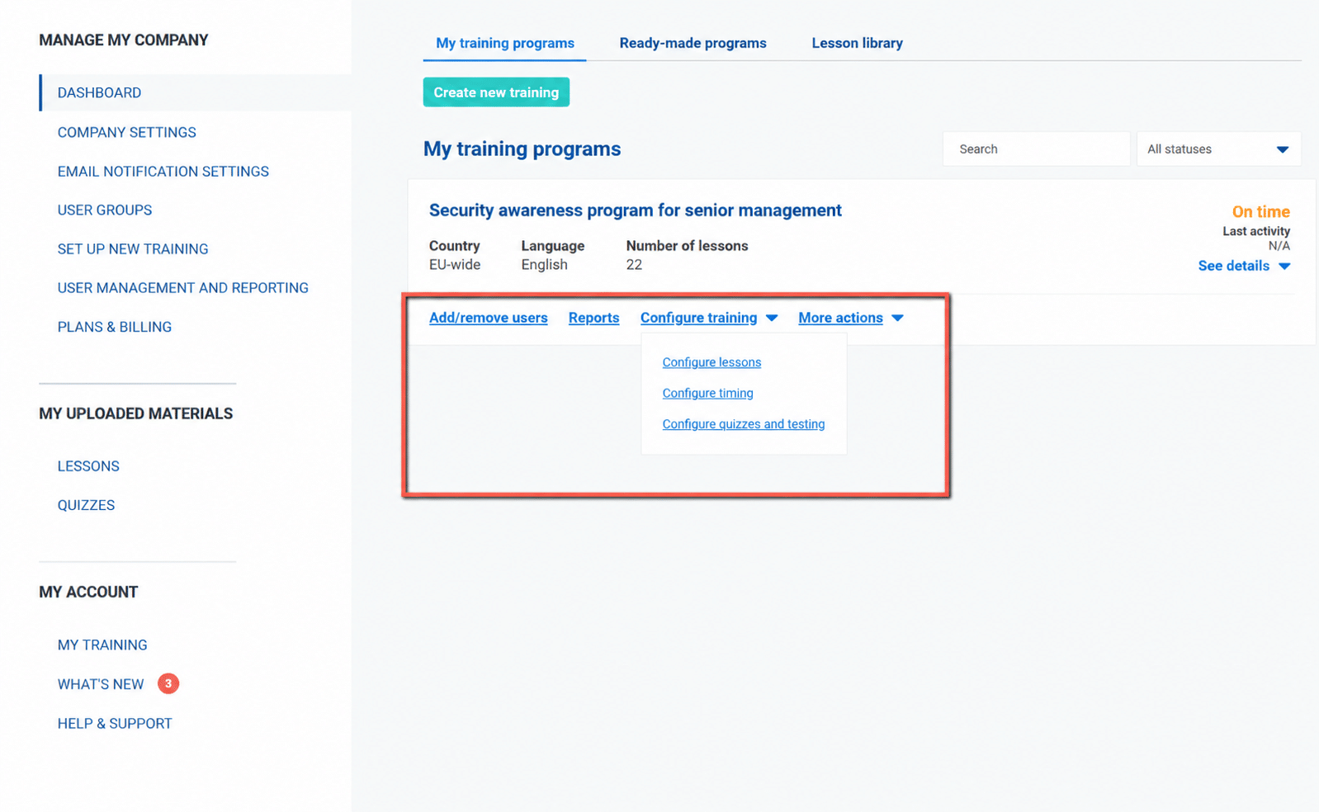Click the EU-wide country value
The image size is (1319, 812).
click(454, 265)
